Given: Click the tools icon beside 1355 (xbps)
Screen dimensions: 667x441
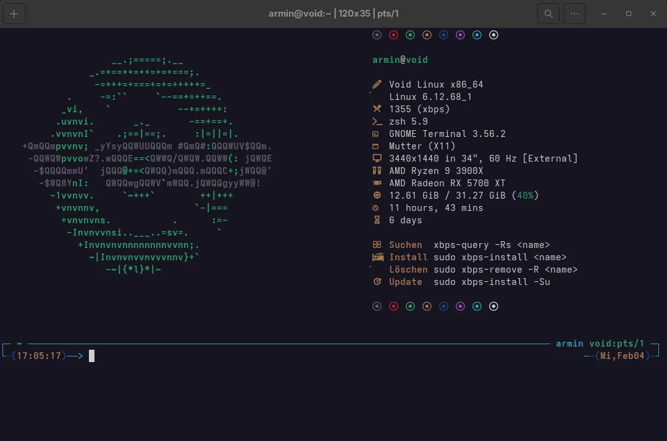Looking at the screenshot, I should tap(377, 109).
